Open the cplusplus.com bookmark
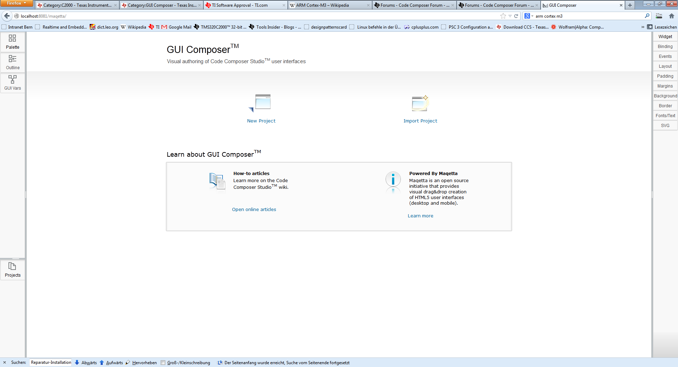Screen dimensions: 678x367 tap(421, 27)
